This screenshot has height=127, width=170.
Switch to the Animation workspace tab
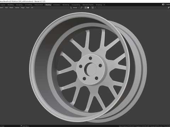coord(57,5)
